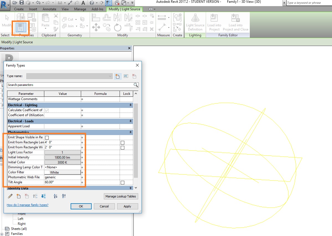Open the Type name dropdown
The width and height of the screenshot is (332, 236).
point(110,76)
